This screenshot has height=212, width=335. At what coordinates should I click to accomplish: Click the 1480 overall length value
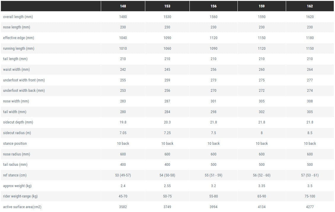pyautogui.click(x=123, y=17)
